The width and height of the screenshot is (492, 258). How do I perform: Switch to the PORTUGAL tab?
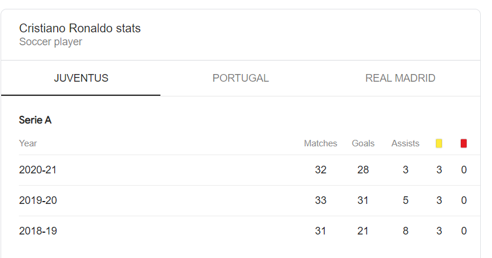(240, 78)
